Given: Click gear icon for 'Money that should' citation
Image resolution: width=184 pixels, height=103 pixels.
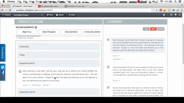Looking at the screenshot, I should tap(108, 88).
